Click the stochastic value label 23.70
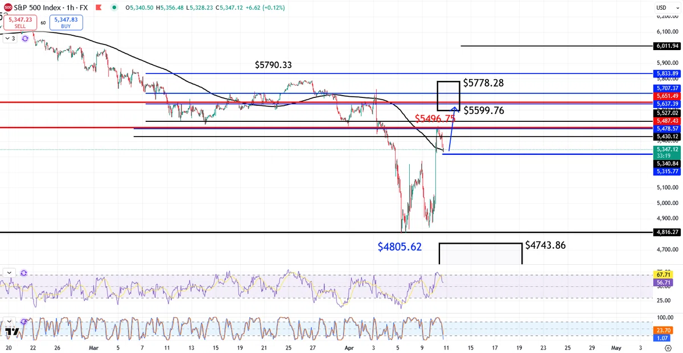This screenshot has height=353, width=683. (x=662, y=329)
